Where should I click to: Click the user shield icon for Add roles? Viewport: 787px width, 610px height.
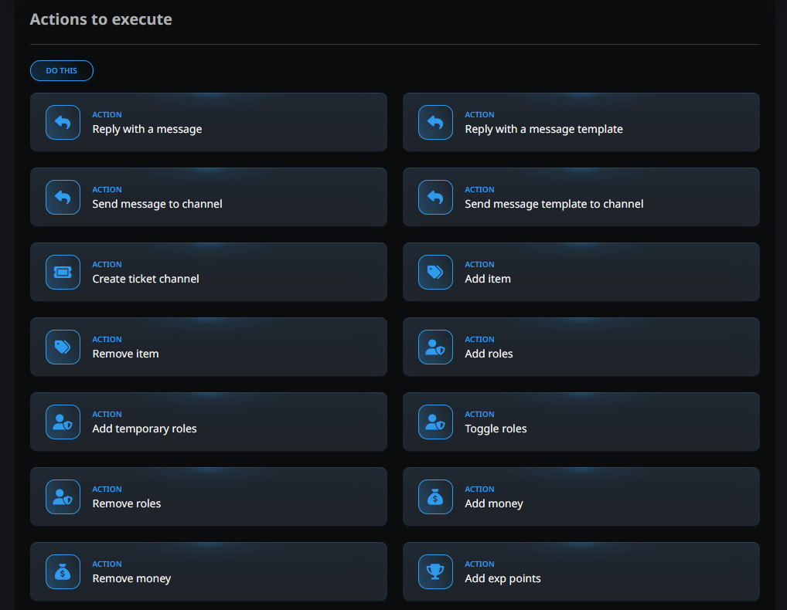click(x=435, y=347)
